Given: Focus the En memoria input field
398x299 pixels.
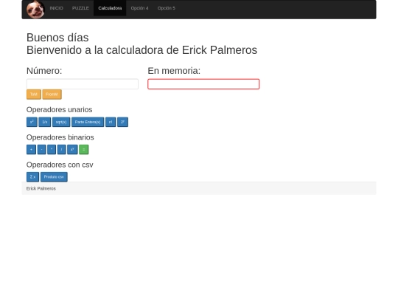Looking at the screenshot, I should [x=203, y=84].
